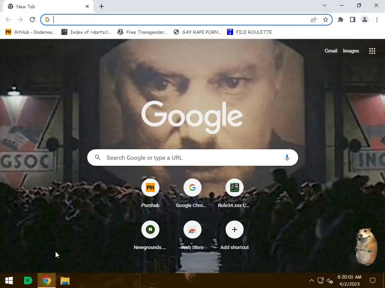Open the Images link
Screen dimensions: 385x288
[x=351, y=51]
